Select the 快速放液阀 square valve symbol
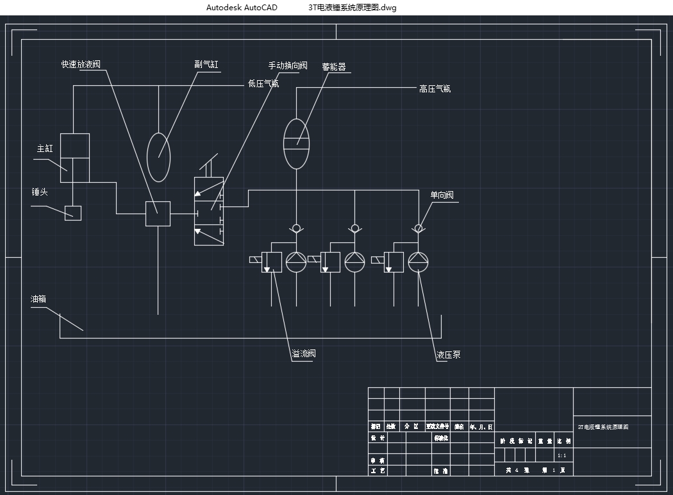 158,214
